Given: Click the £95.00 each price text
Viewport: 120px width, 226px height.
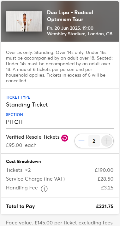Looking at the screenshot, I should 21,145.
